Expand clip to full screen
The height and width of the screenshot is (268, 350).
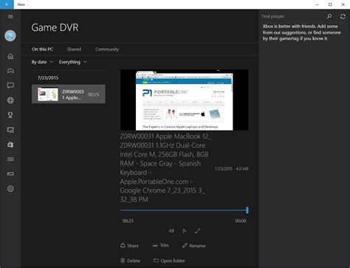[x=197, y=231]
